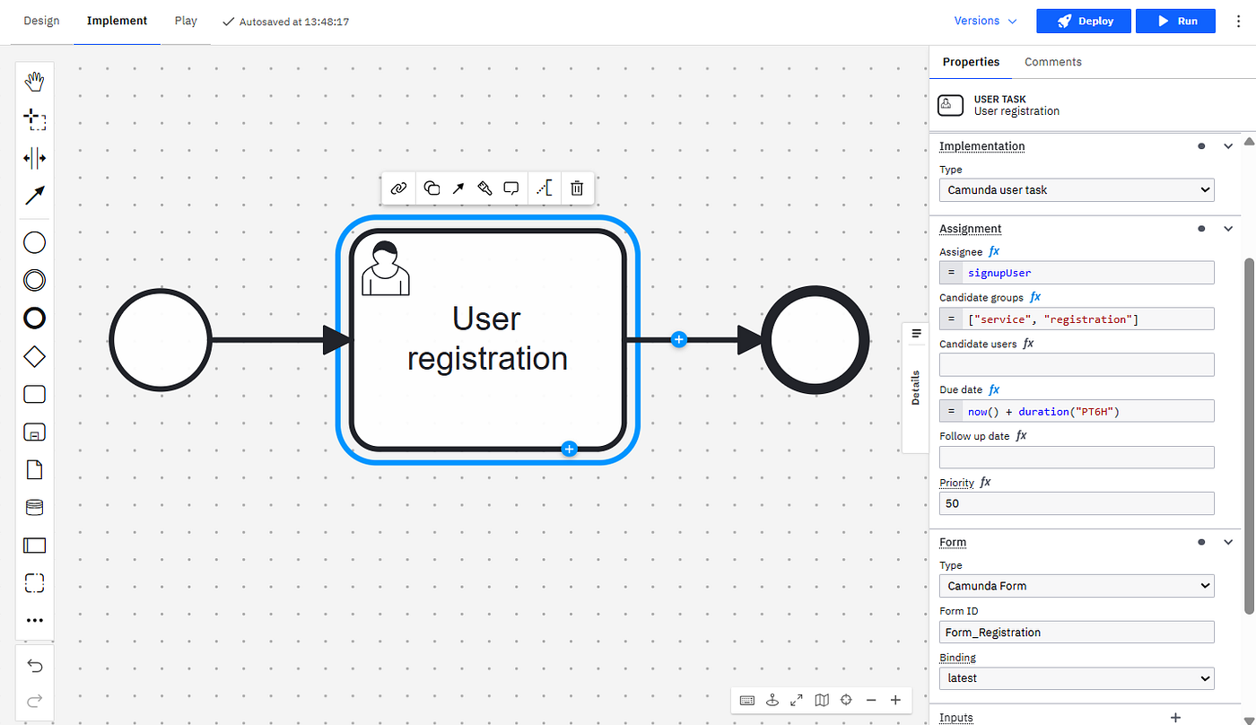
Task: Activate the Lasso selection tool
Action: click(x=34, y=119)
